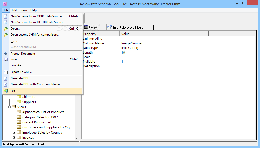Click the ImageNumber value cell
This screenshot has height=148, width=260.
pyautogui.click(x=132, y=43)
